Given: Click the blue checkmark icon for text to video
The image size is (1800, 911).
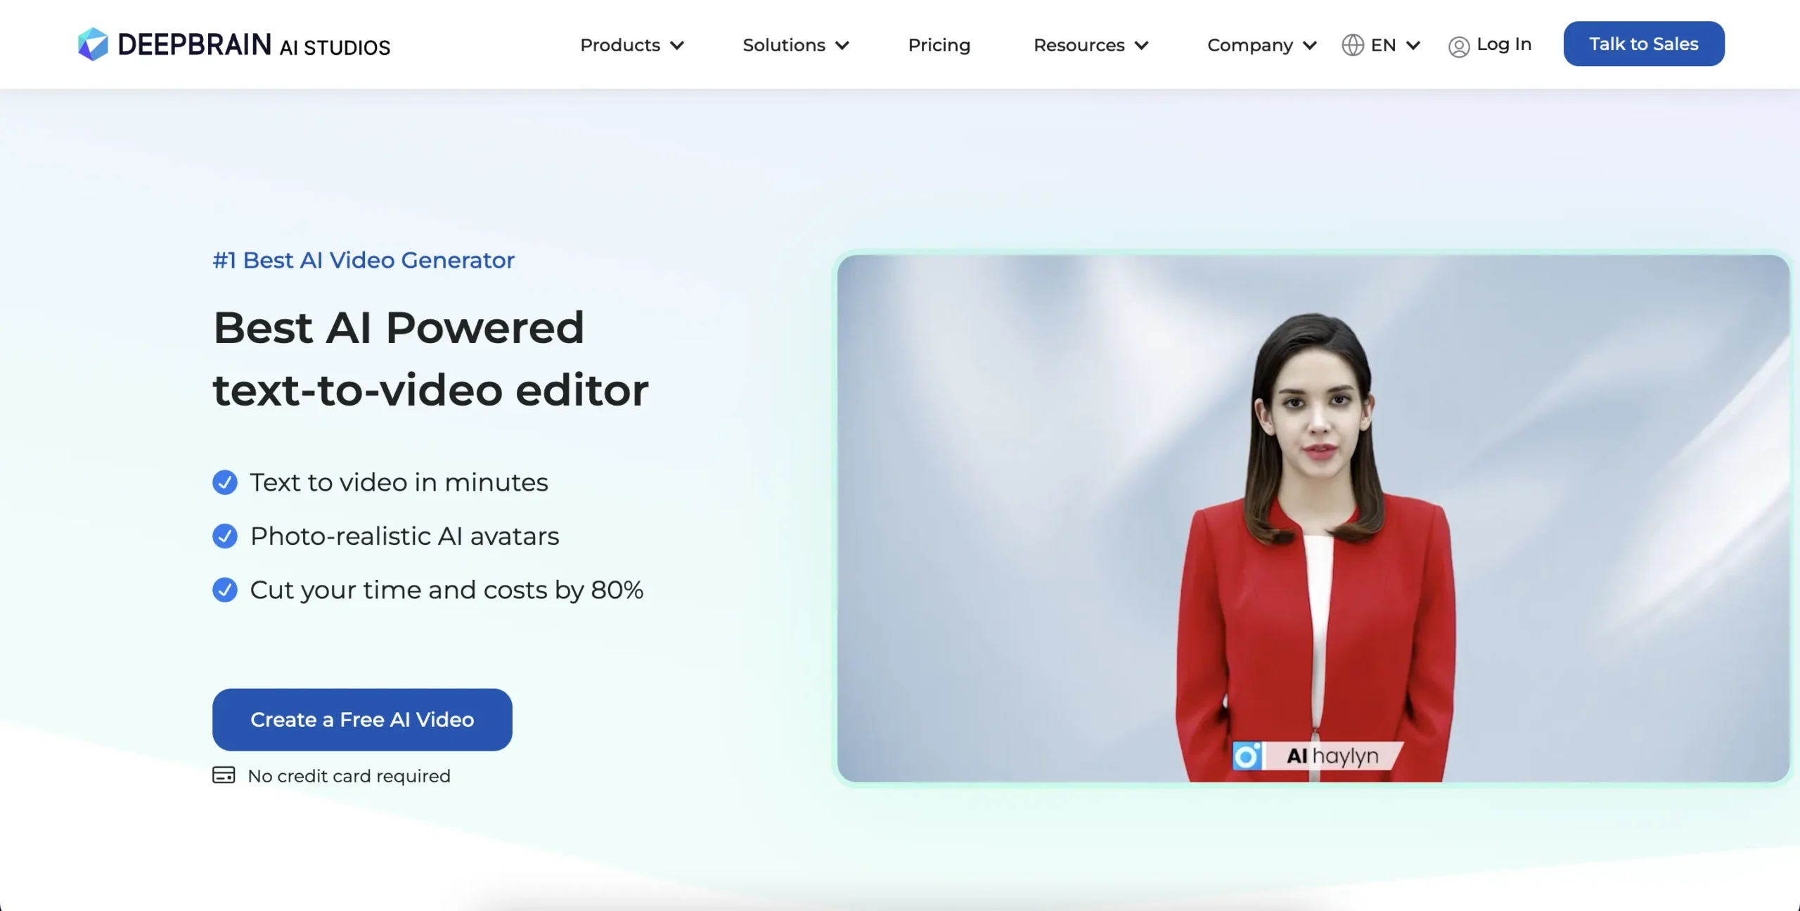Looking at the screenshot, I should coord(223,481).
